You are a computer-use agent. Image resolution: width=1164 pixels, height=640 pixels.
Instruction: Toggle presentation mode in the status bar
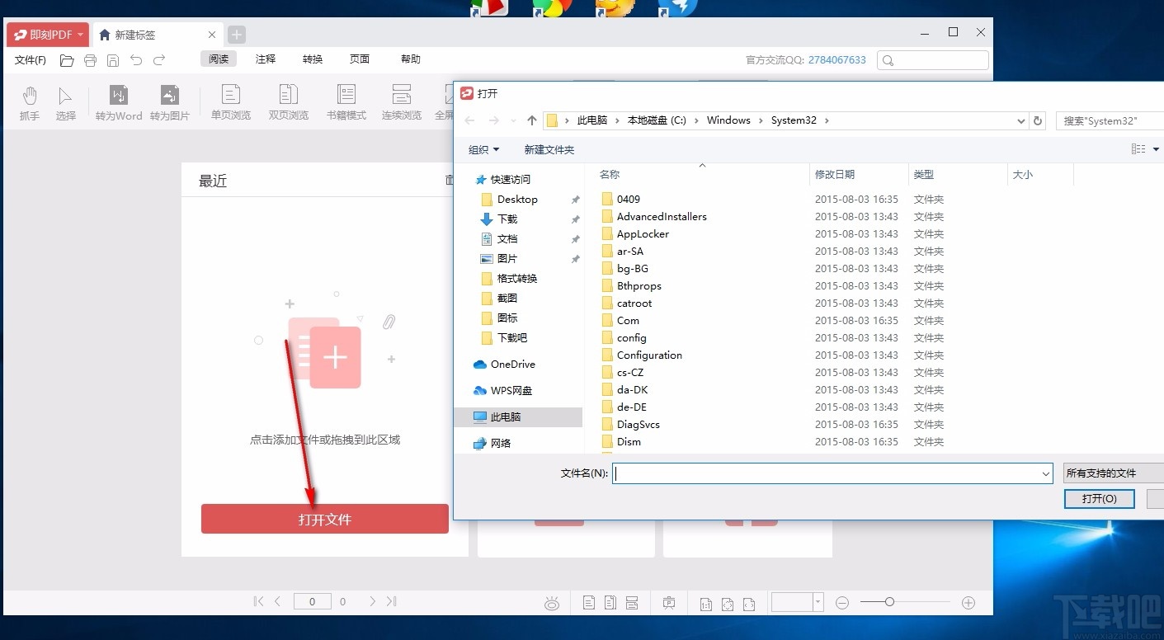[668, 602]
